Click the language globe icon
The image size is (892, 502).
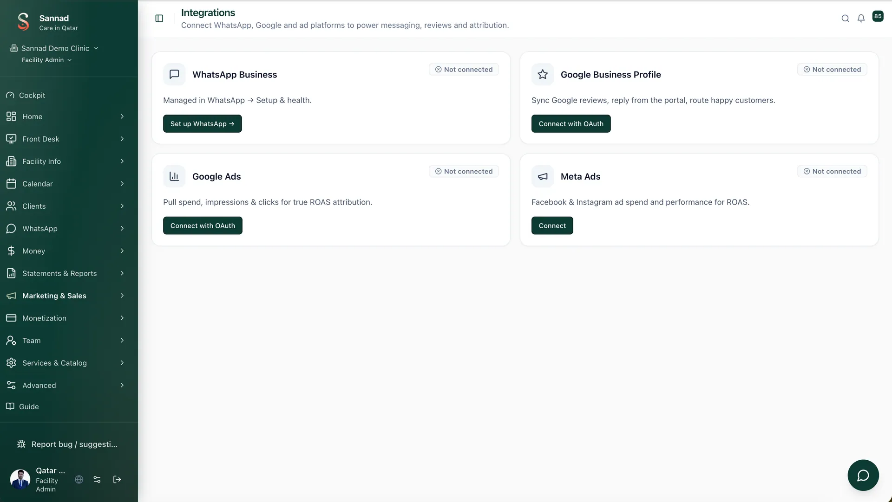click(x=79, y=479)
